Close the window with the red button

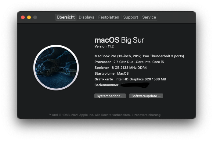pos(23,17)
